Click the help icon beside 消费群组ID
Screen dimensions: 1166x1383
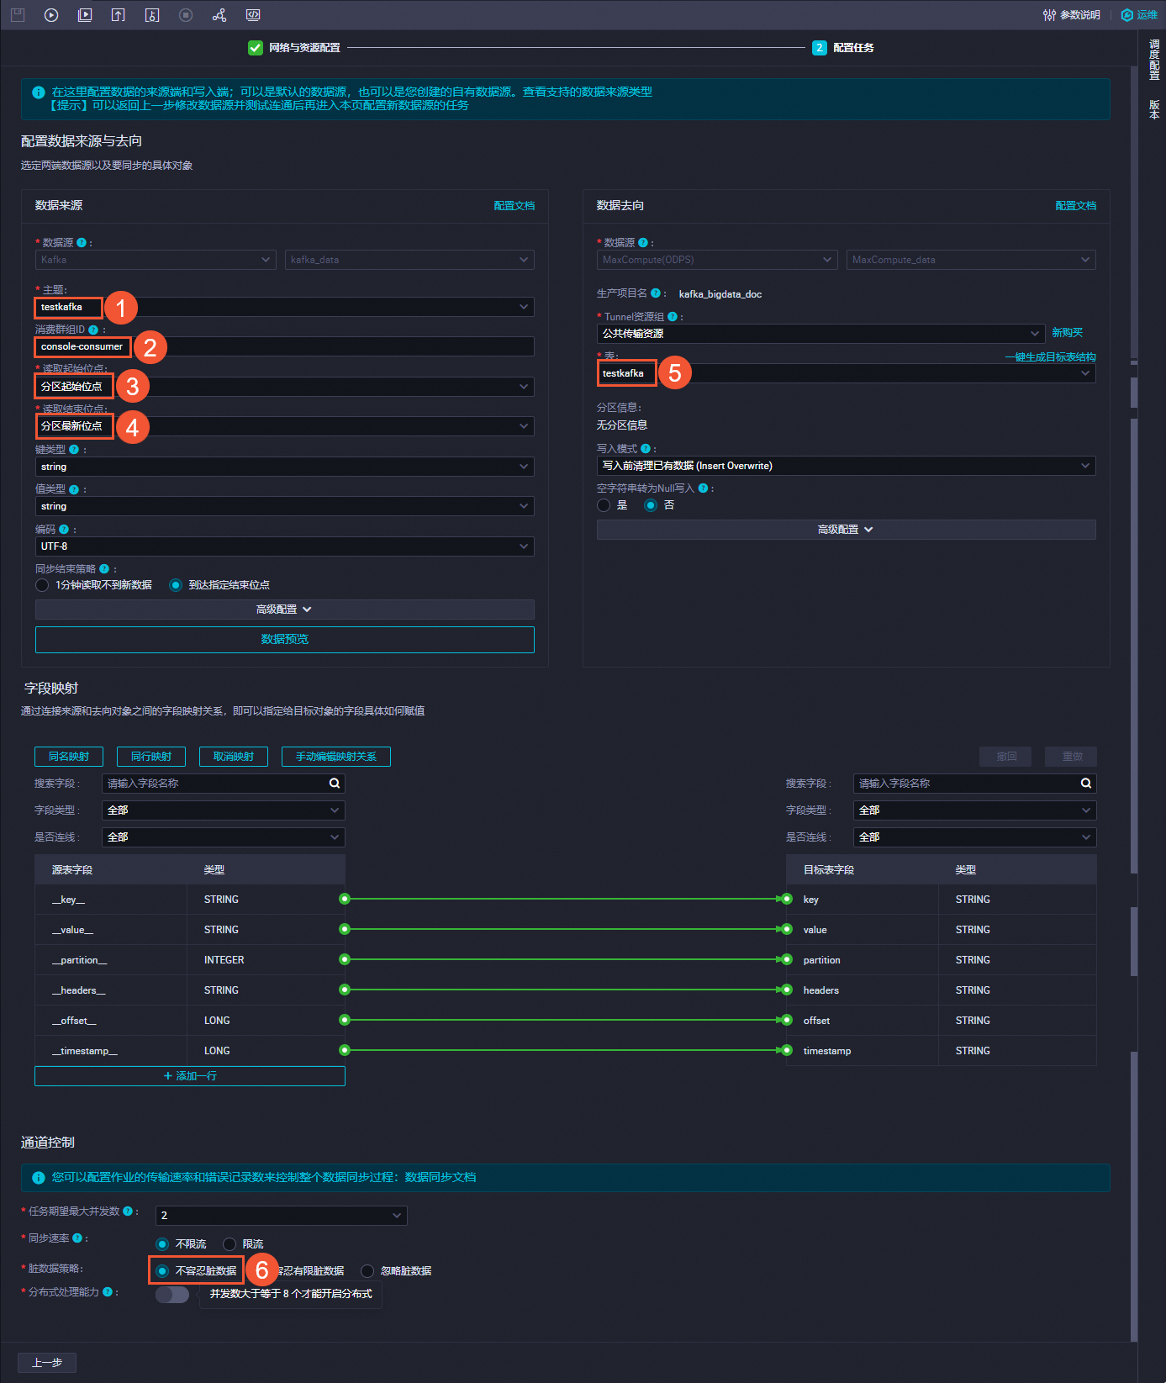pyautogui.click(x=93, y=330)
